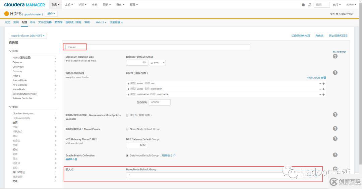
Task: Add an entry after src with plus
Action: (324, 83)
